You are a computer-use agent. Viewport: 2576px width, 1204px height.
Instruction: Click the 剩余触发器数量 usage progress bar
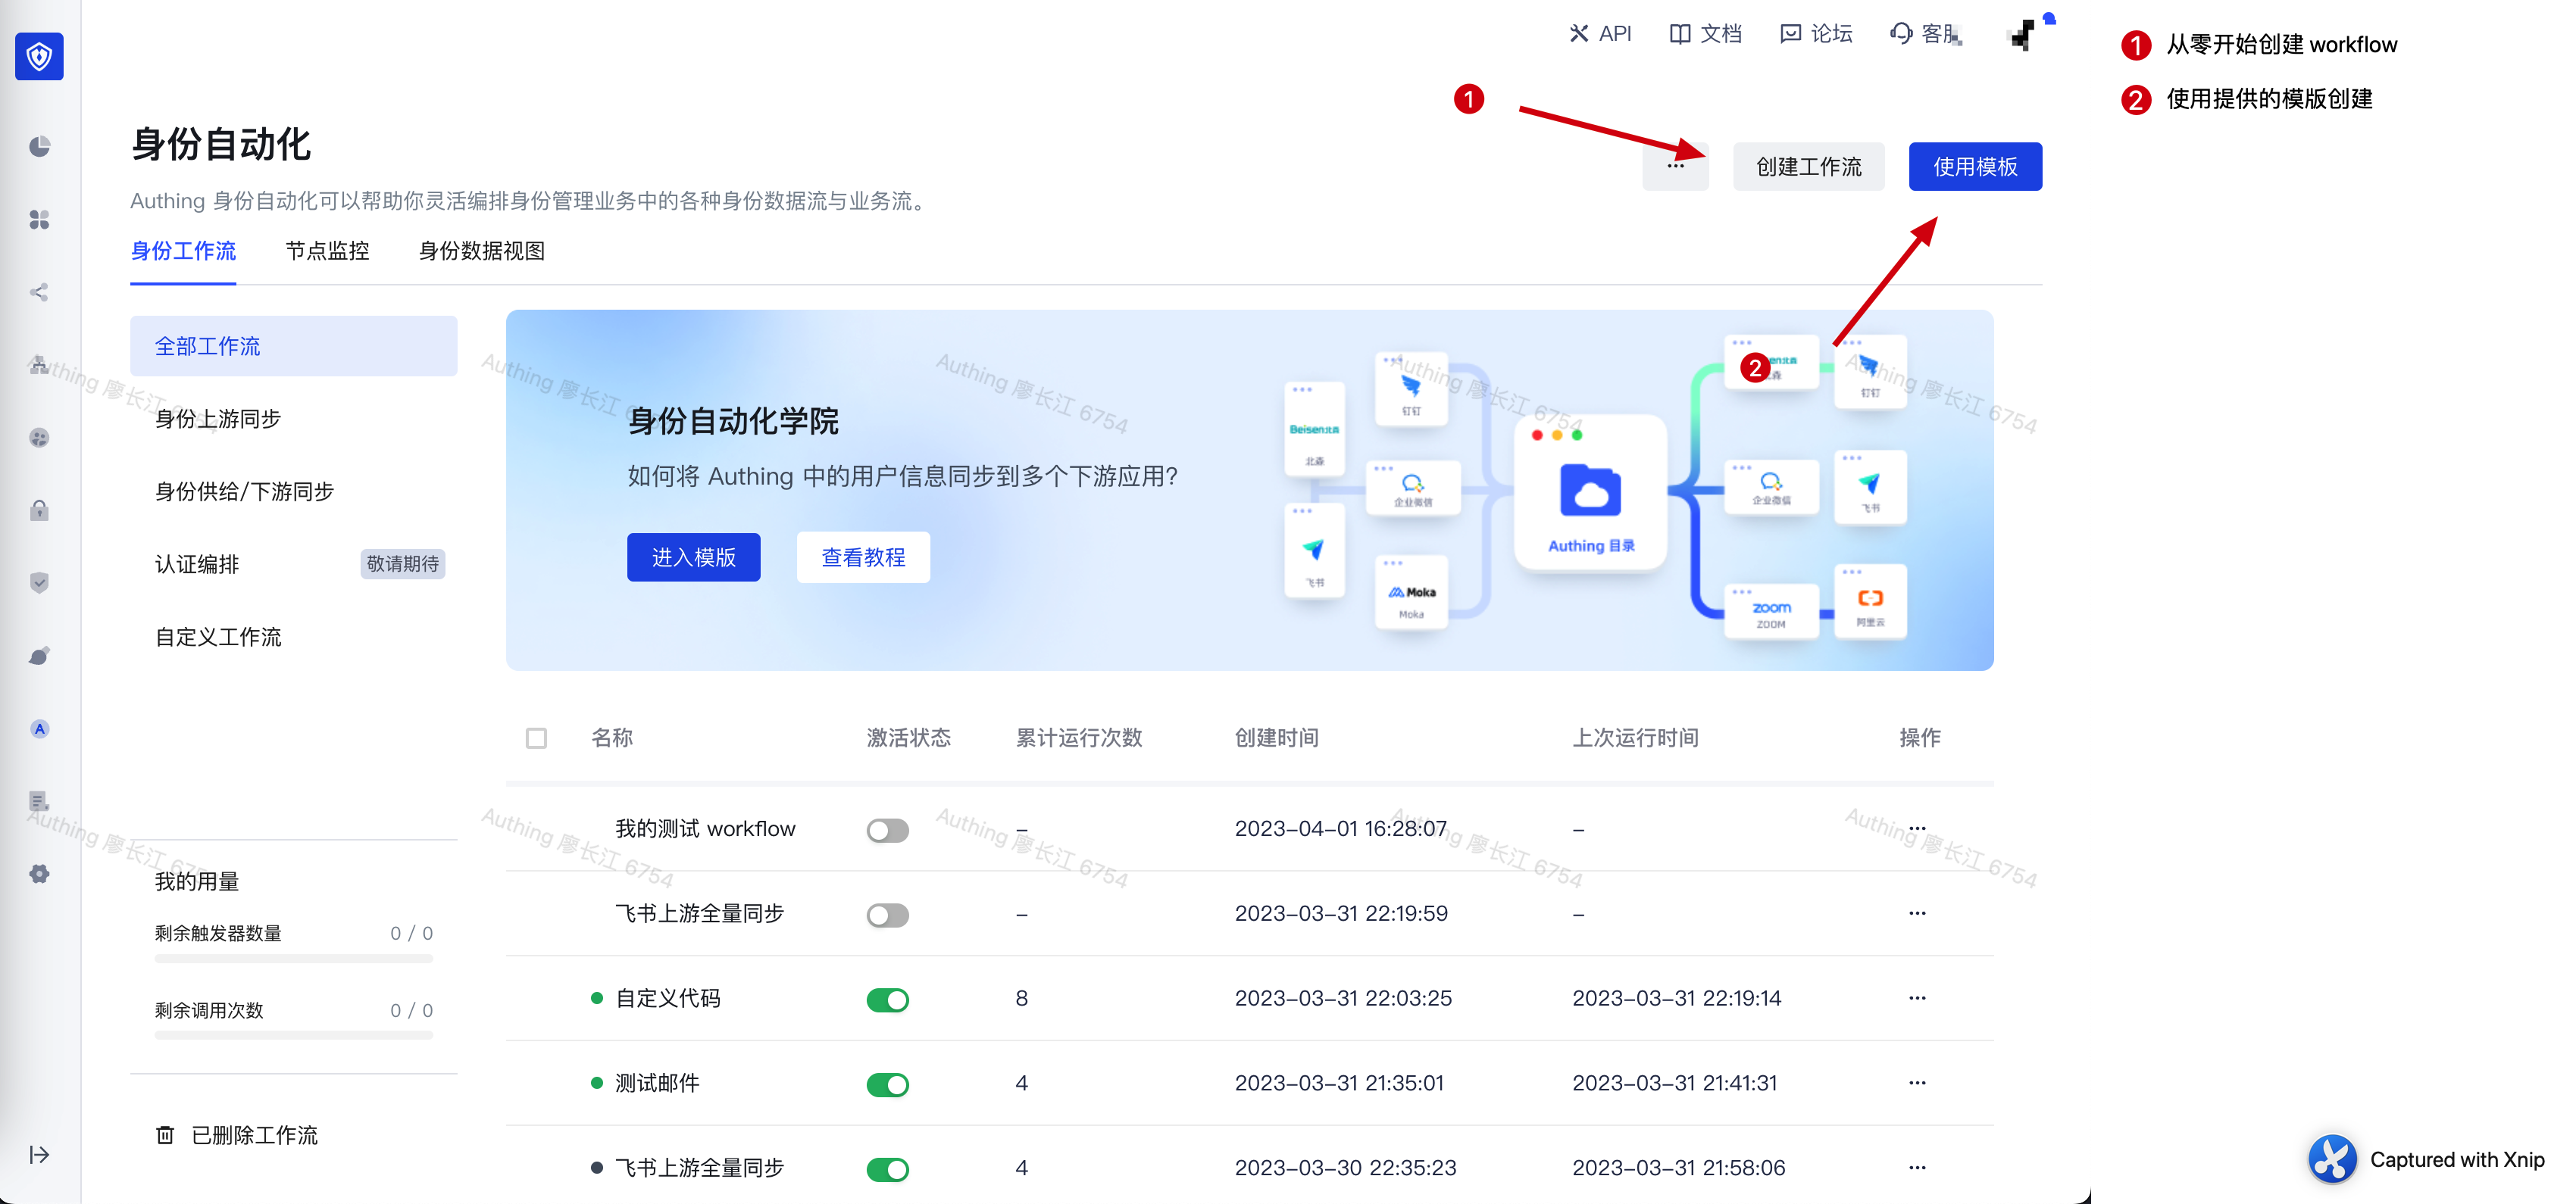tap(293, 959)
